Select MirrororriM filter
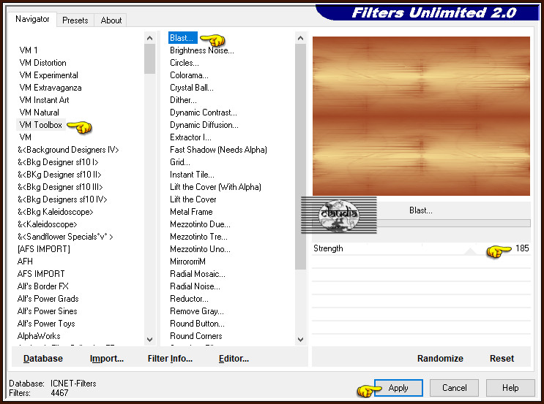 point(187,262)
